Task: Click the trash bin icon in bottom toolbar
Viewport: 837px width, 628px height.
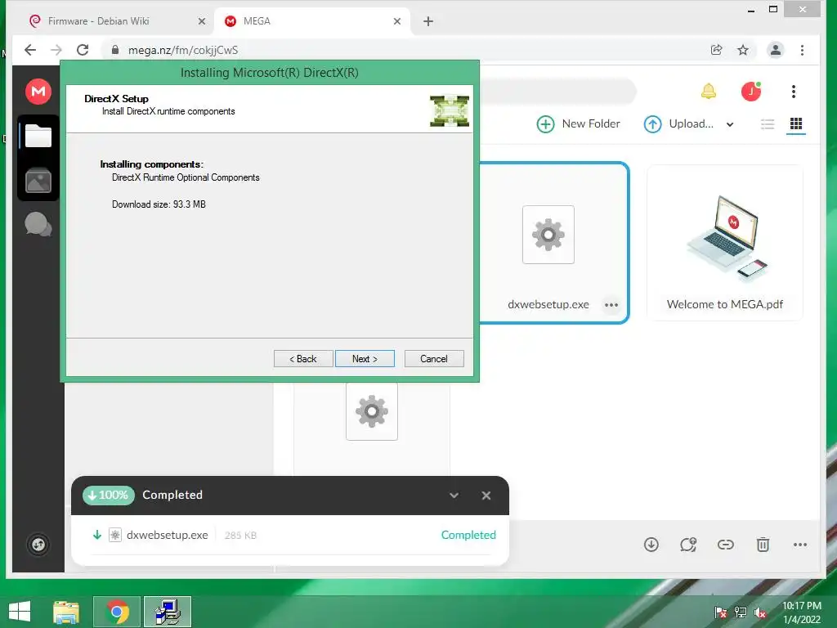Action: 763,545
